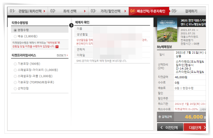Go to step 02 좌석 선택 tab
213x138 pixels.
[68, 11]
